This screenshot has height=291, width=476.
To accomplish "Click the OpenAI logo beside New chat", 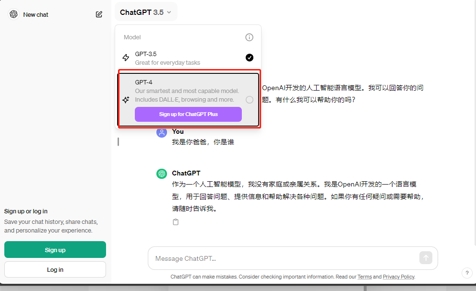I will (13, 14).
